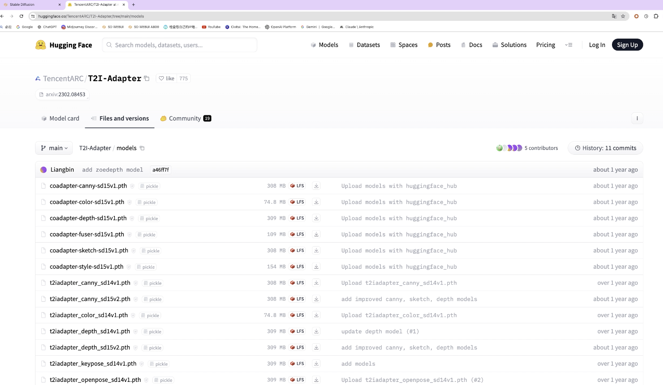The height and width of the screenshot is (385, 663).
Task: Open the main branch dropdown
Action: 54,148
